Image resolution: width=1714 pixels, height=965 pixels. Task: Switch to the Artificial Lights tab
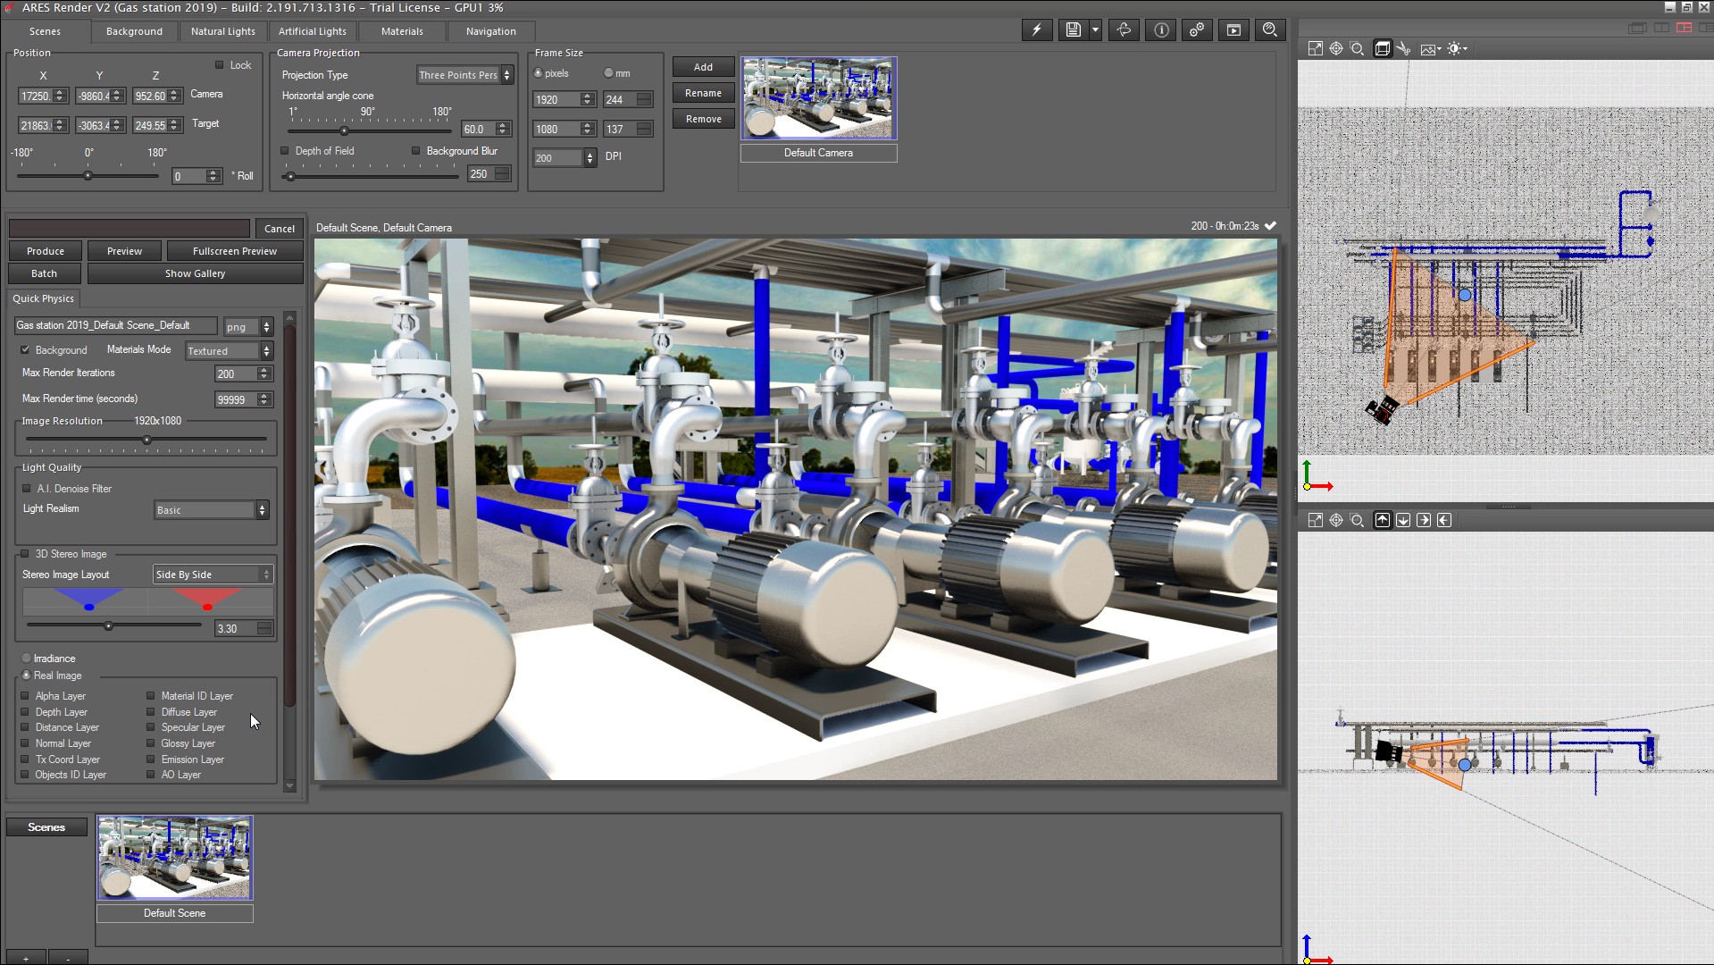pyautogui.click(x=312, y=31)
